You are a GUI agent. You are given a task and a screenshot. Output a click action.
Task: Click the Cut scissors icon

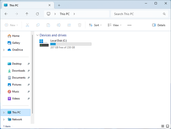(x=27, y=25)
